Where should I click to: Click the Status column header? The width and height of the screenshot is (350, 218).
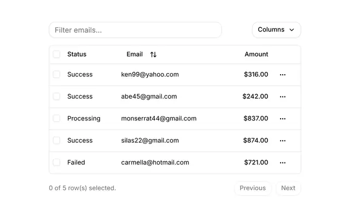click(x=77, y=55)
